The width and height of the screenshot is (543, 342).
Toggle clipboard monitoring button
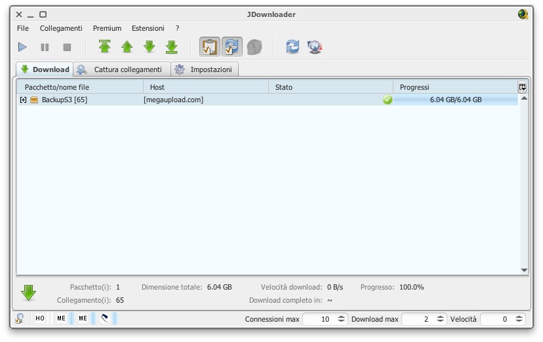click(x=209, y=47)
